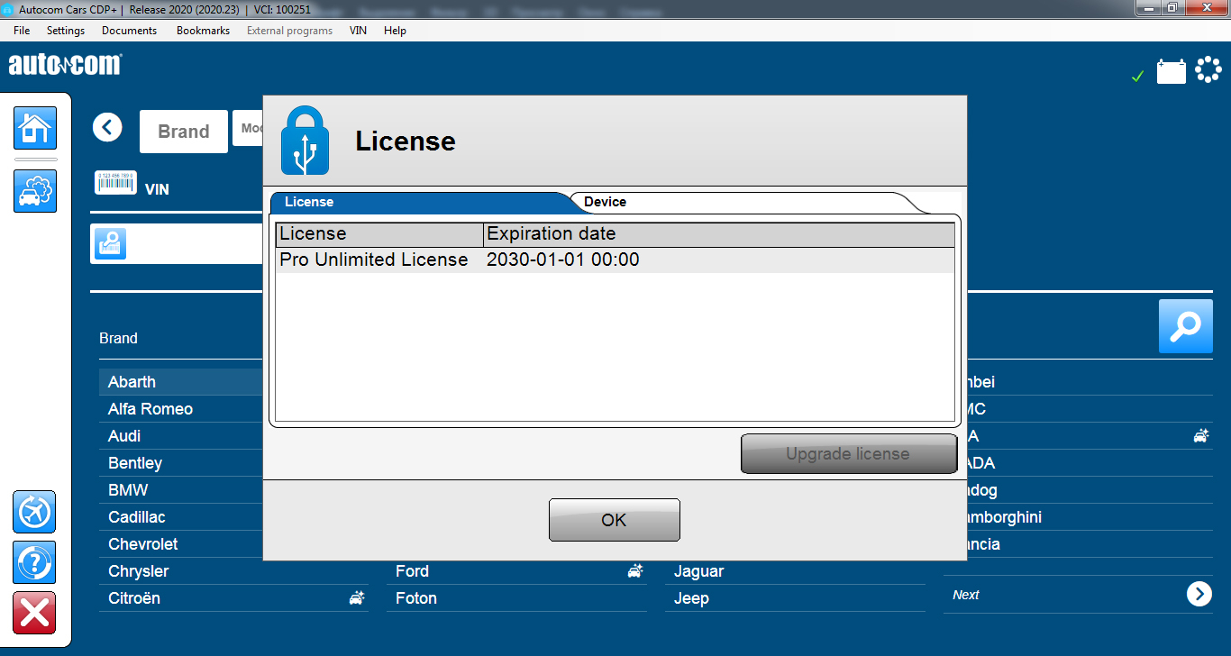Click the autocom logo

coord(65,65)
